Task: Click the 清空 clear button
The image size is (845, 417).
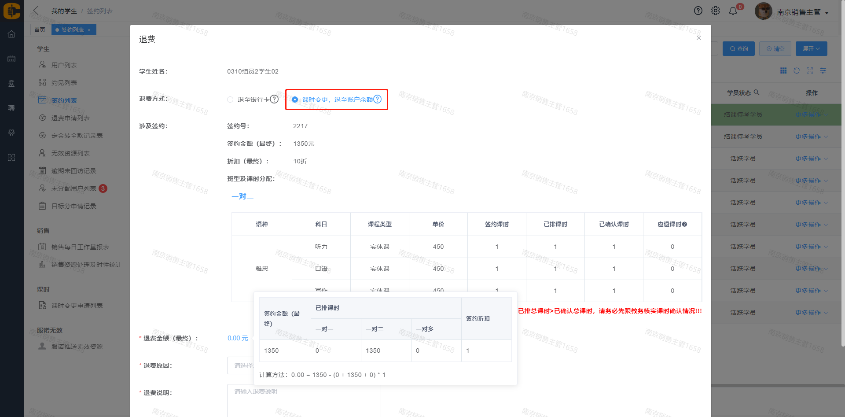Action: pos(775,49)
